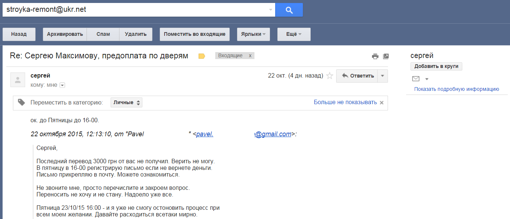Print this conversation with printer icon
510x219 pixels.
[x=375, y=56]
